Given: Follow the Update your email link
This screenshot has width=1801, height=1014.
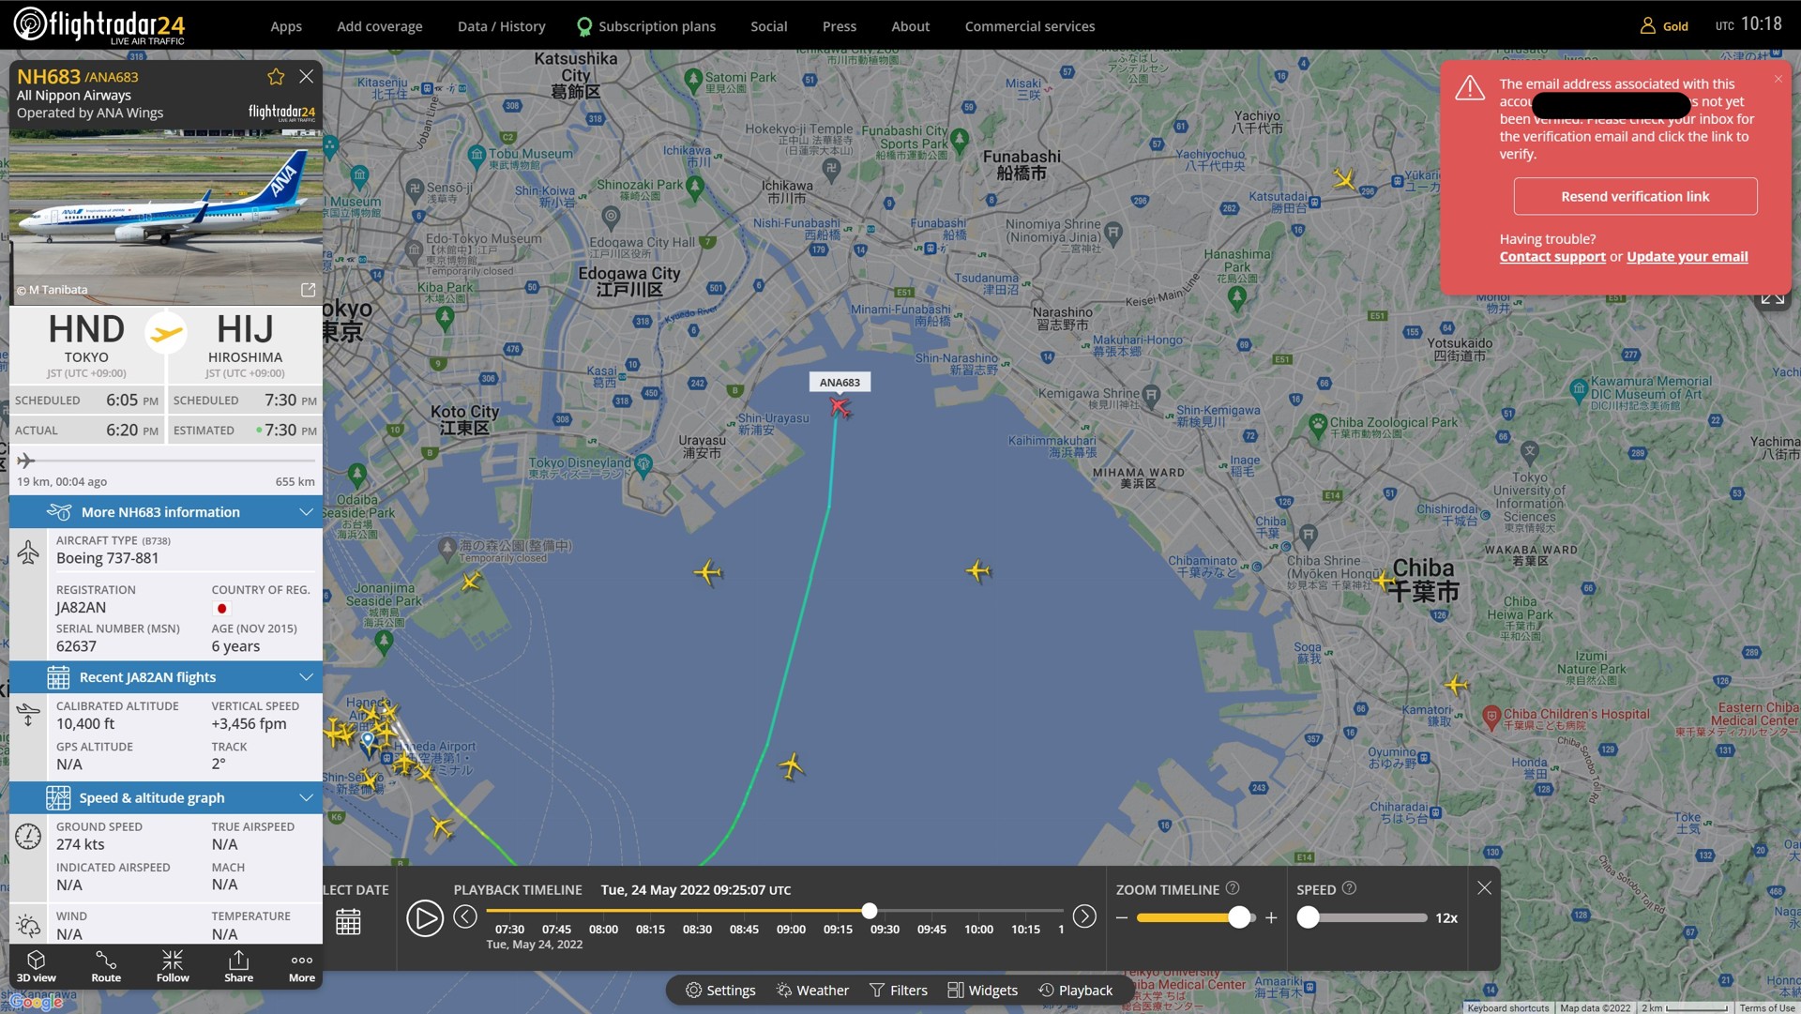Looking at the screenshot, I should [x=1687, y=256].
